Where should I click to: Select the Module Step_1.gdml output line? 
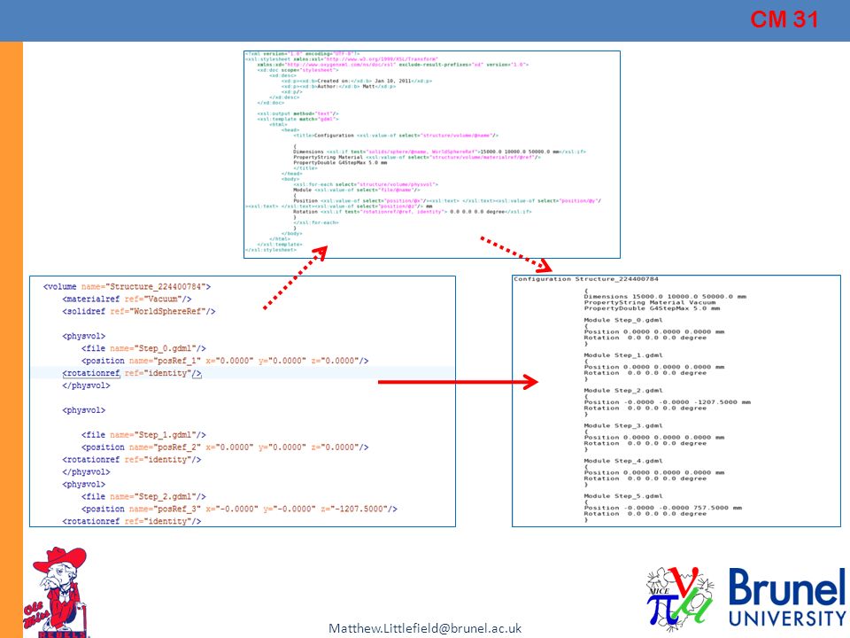point(623,355)
